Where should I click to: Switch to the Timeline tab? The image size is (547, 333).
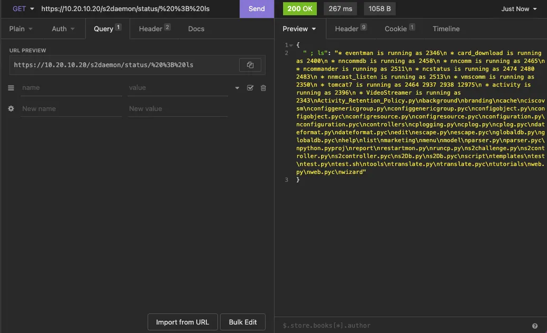446,29
